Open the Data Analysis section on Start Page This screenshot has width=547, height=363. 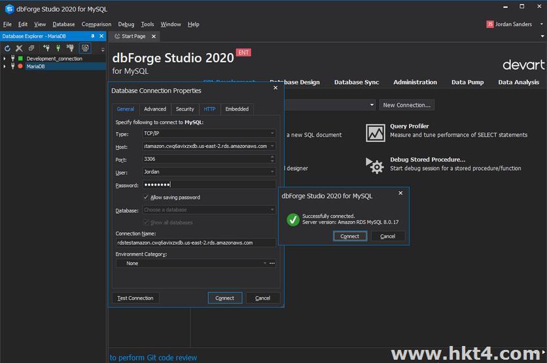coord(518,82)
